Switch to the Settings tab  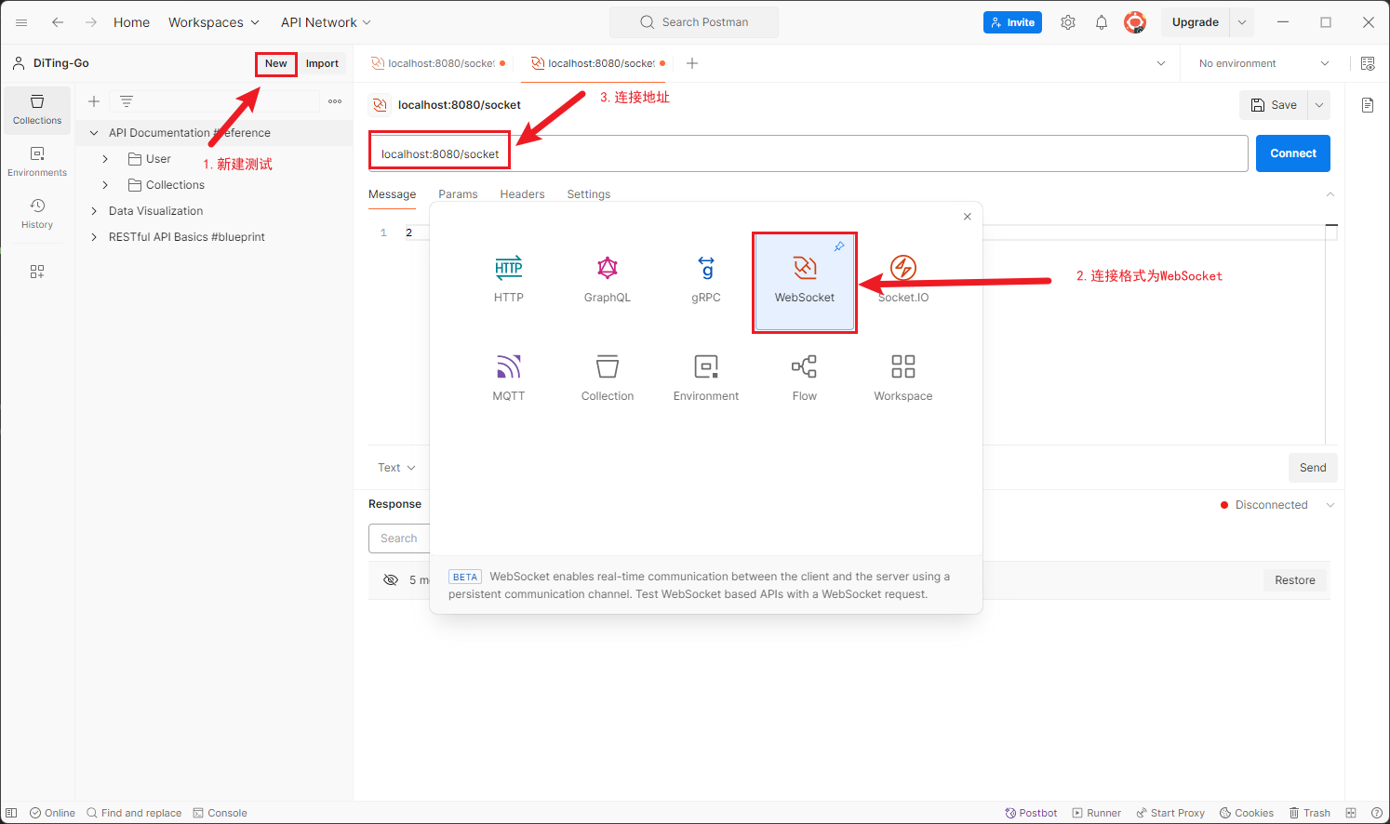(589, 194)
